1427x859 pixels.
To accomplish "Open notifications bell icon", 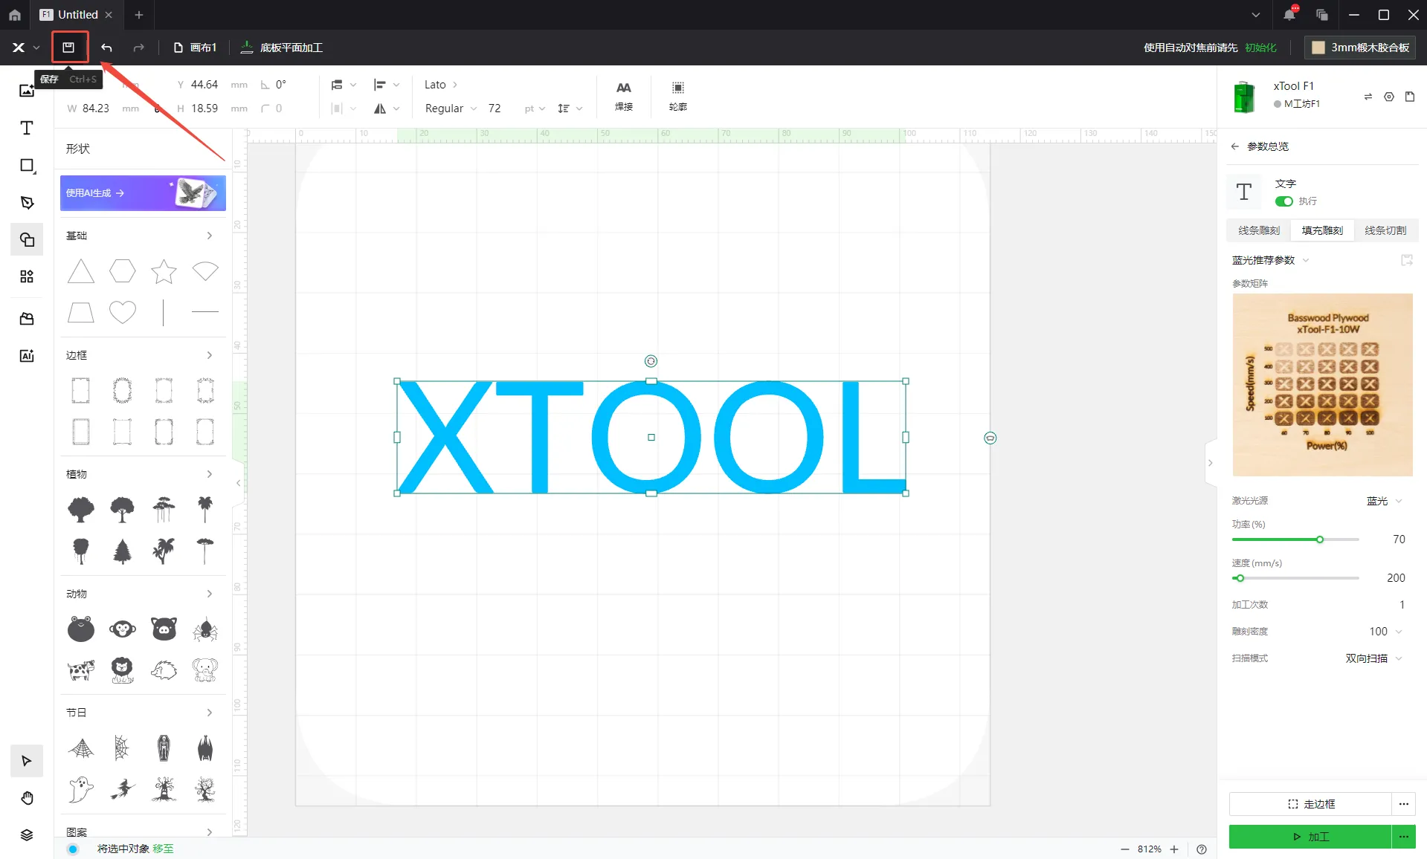I will (x=1289, y=15).
